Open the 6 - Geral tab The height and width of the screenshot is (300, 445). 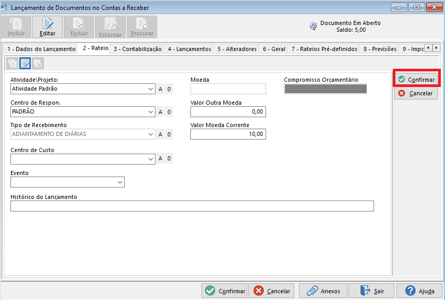tap(274, 49)
